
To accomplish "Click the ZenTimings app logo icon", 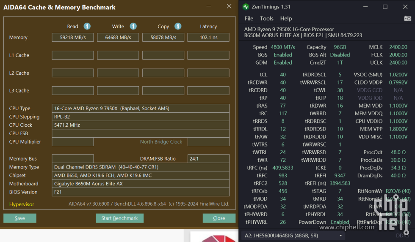I will 246,7.
